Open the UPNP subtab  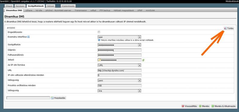tap(140, 10)
